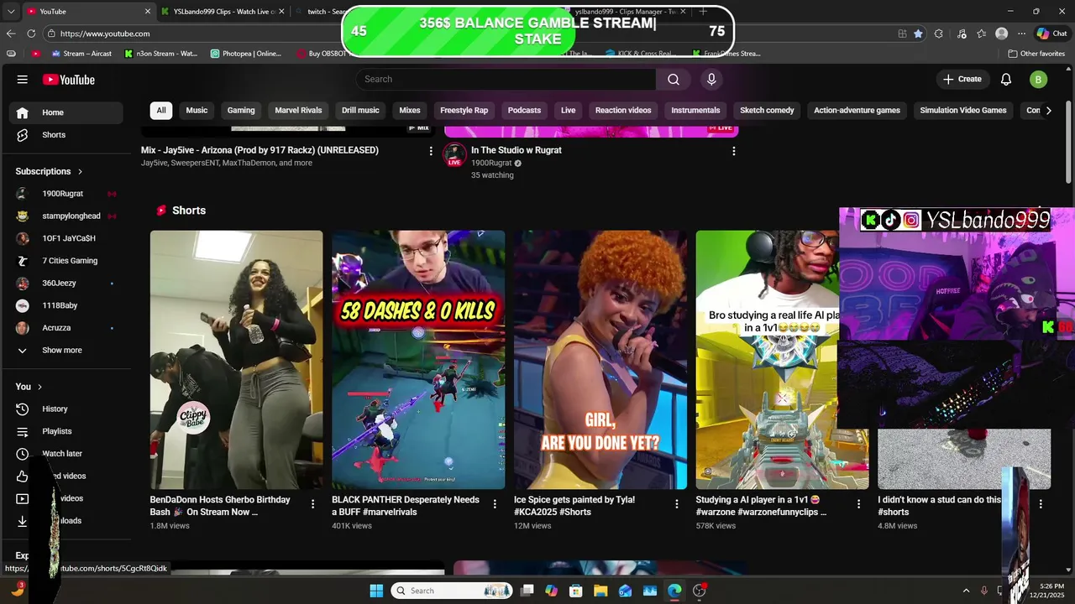
Task: Expand the You section chevron
Action: (x=39, y=387)
